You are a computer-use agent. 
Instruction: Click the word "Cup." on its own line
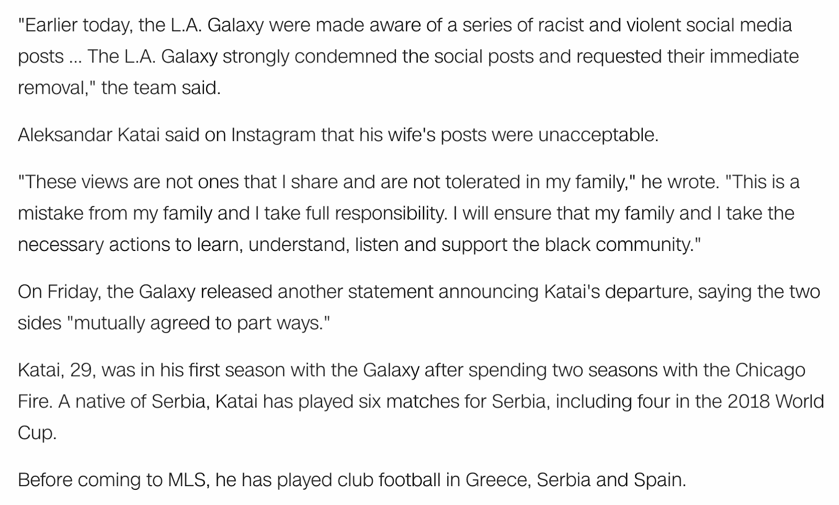[x=37, y=433]
